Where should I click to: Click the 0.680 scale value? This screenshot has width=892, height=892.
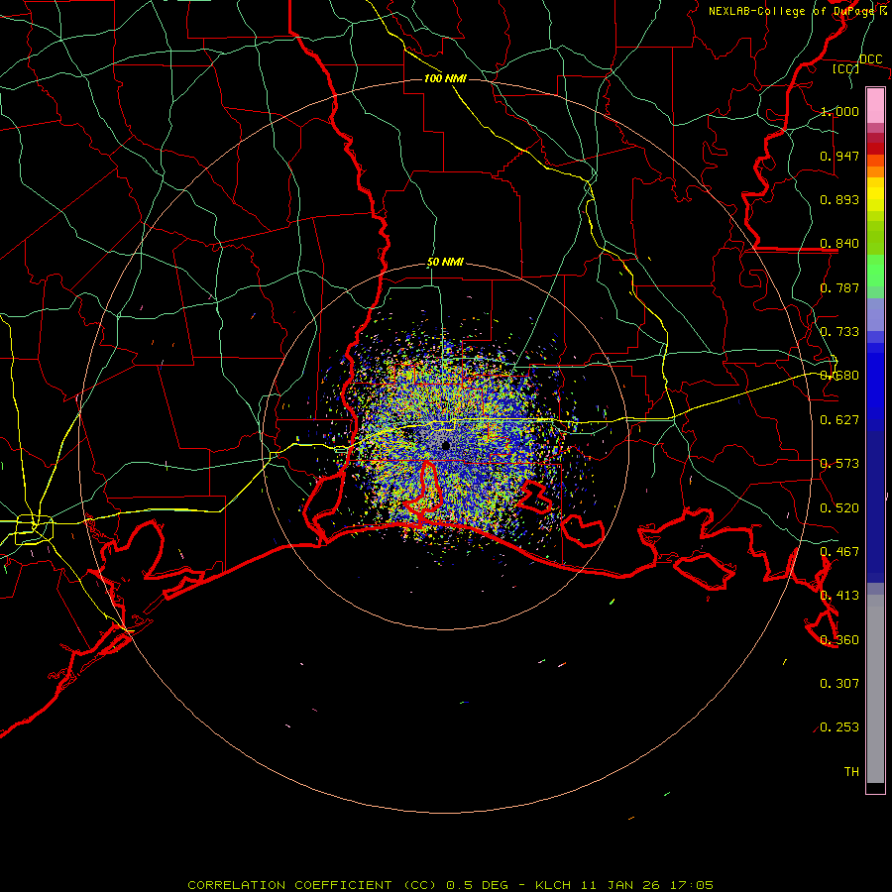pos(839,376)
